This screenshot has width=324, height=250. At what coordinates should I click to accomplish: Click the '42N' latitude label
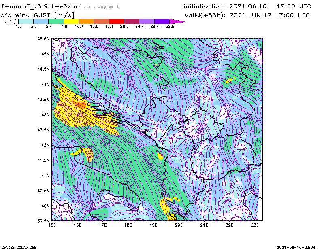45,145
